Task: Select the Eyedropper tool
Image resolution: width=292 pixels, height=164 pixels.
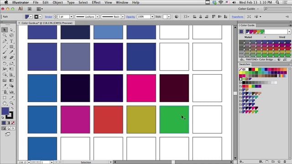Action: tap(5, 86)
